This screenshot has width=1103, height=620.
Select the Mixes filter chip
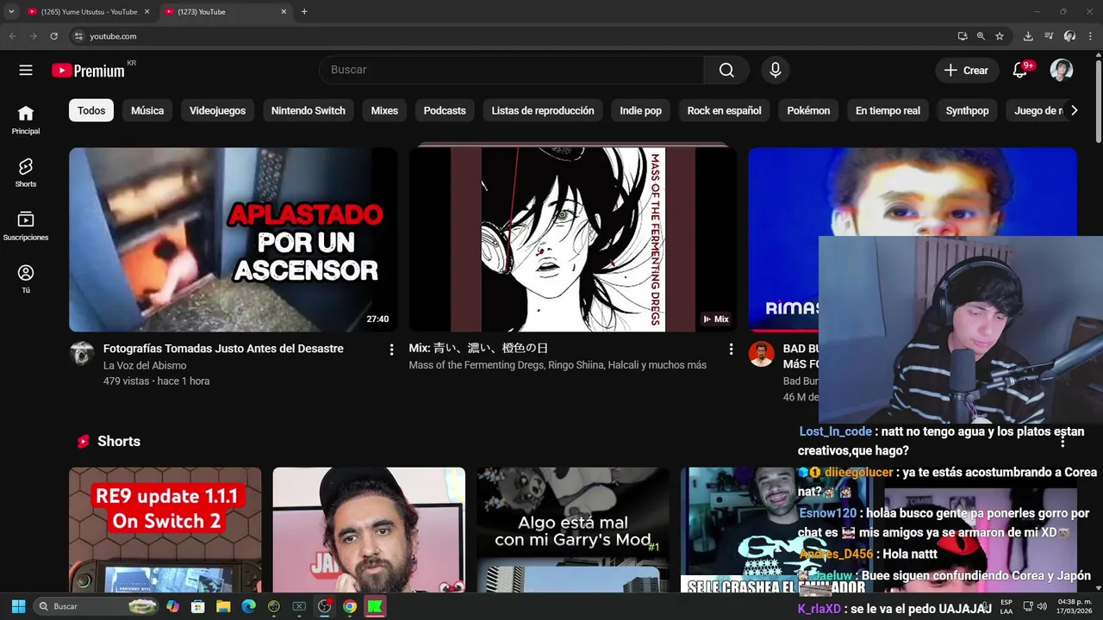point(384,110)
